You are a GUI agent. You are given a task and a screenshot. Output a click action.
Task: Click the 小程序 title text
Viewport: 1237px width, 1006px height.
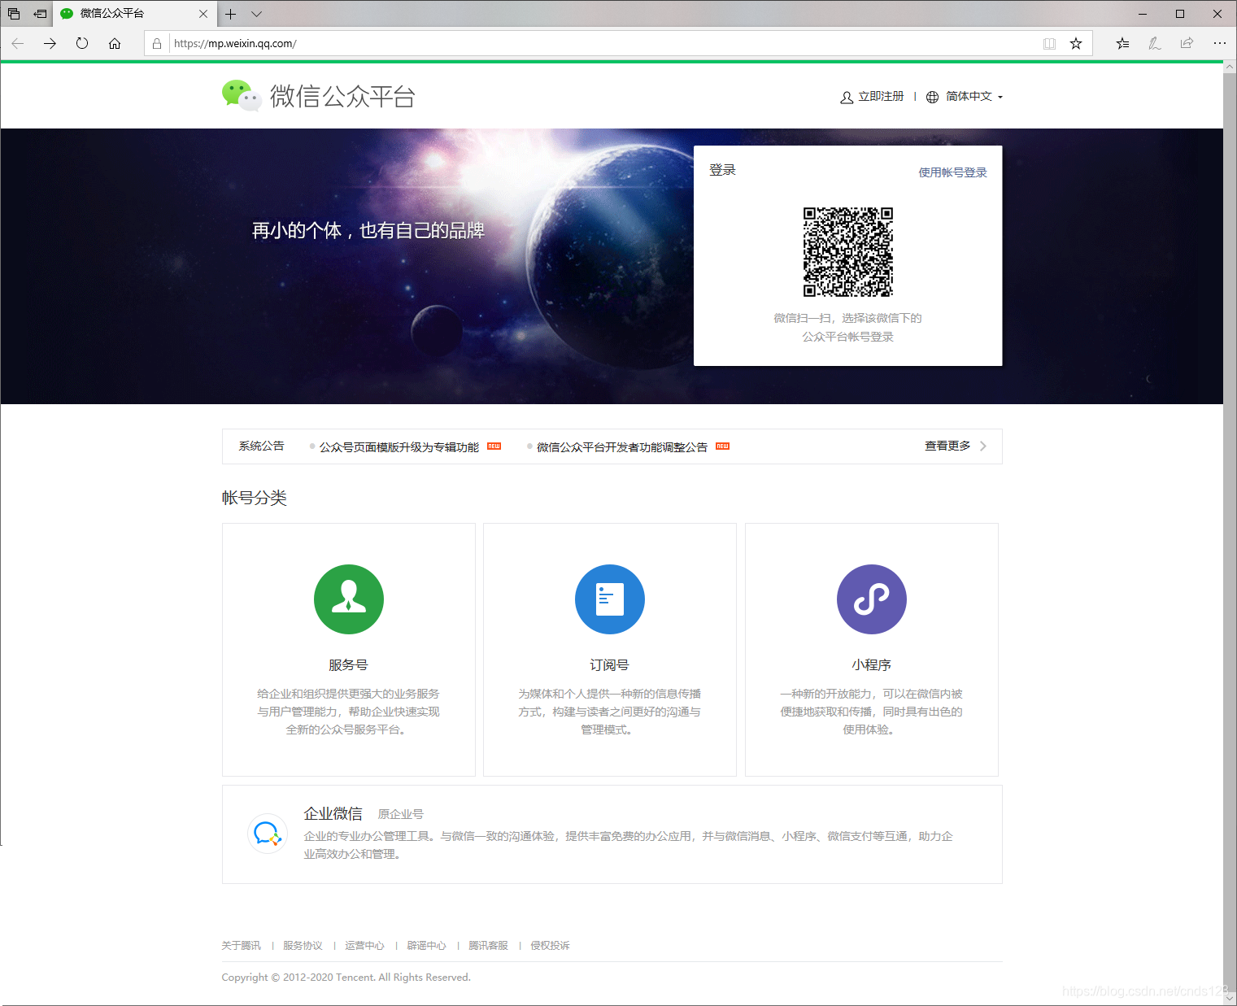click(x=872, y=665)
